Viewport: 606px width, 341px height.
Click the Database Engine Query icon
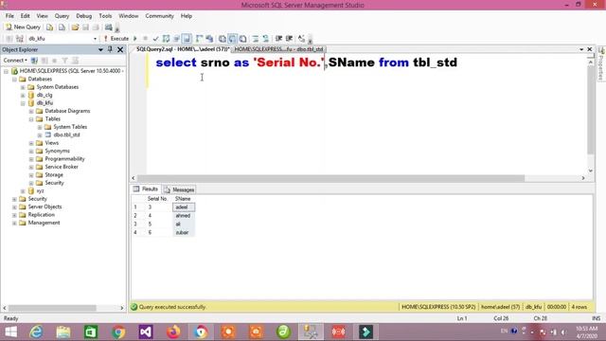click(49, 27)
